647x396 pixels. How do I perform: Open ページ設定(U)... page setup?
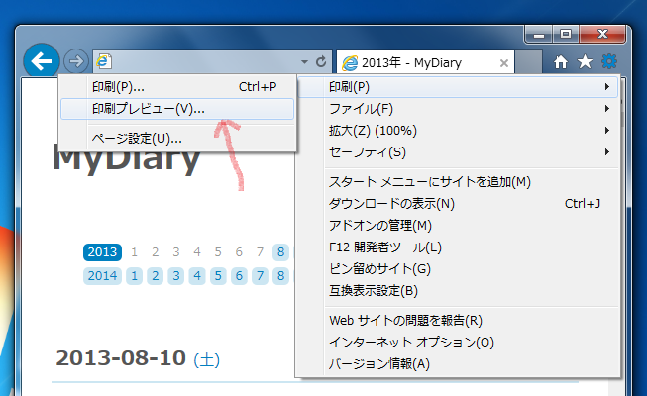point(137,138)
